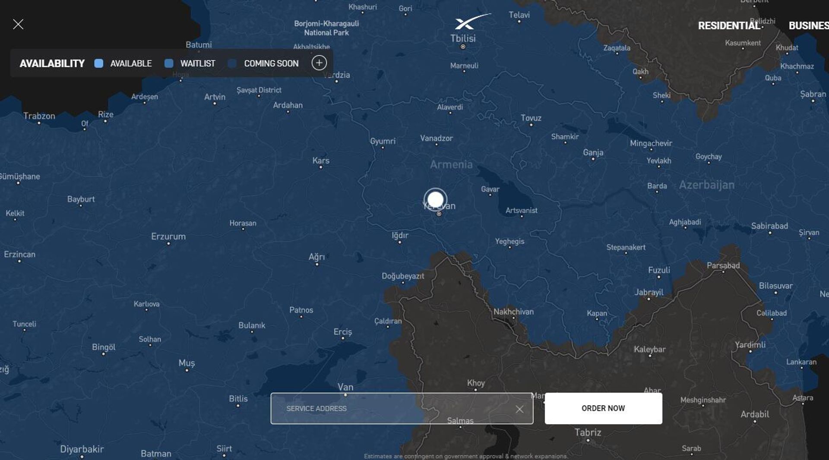Click the Available legend color swatch

pyautogui.click(x=99, y=63)
